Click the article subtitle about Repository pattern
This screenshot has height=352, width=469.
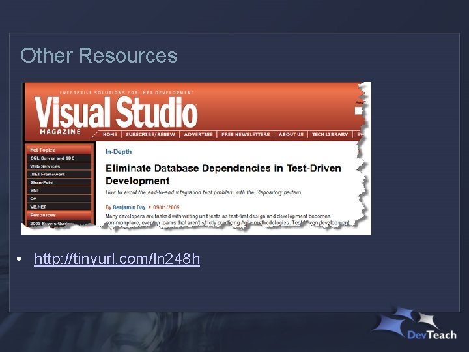(204, 192)
